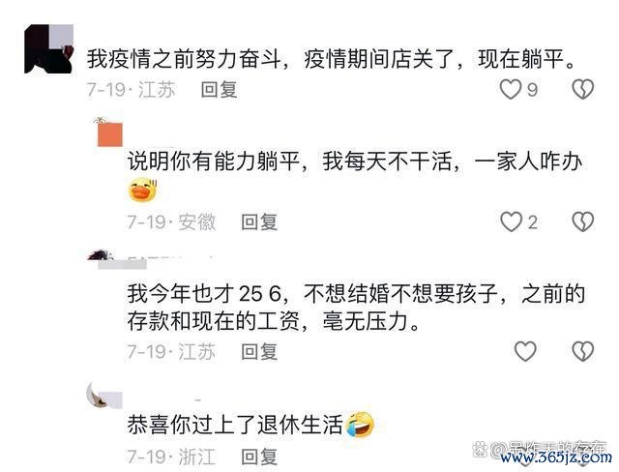Like the Jiangsu comment with 9 likes
The height and width of the screenshot is (472, 619).
coord(511,89)
